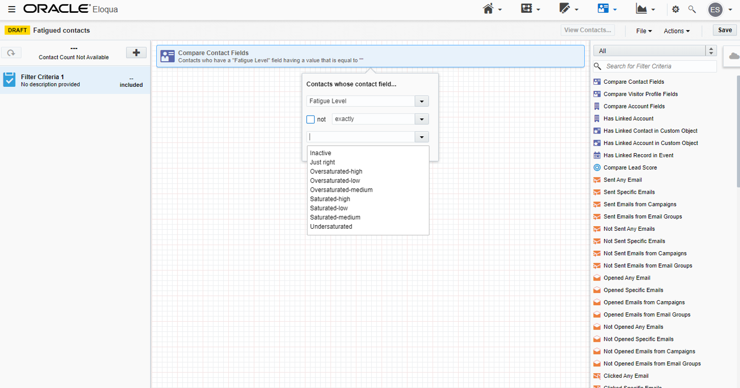Open the settings gear
This screenshot has width=740, height=388.
675,9
